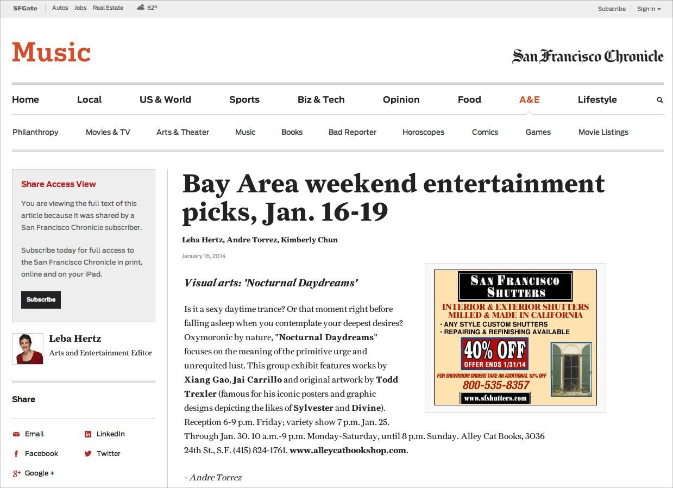Click the search magnifier icon
Screen dimensions: 673x488
tap(660, 100)
